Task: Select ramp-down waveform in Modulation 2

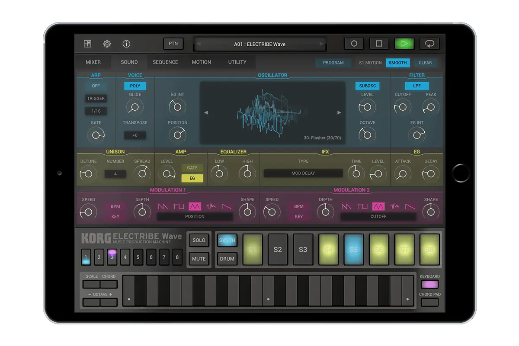Action: tap(410, 206)
